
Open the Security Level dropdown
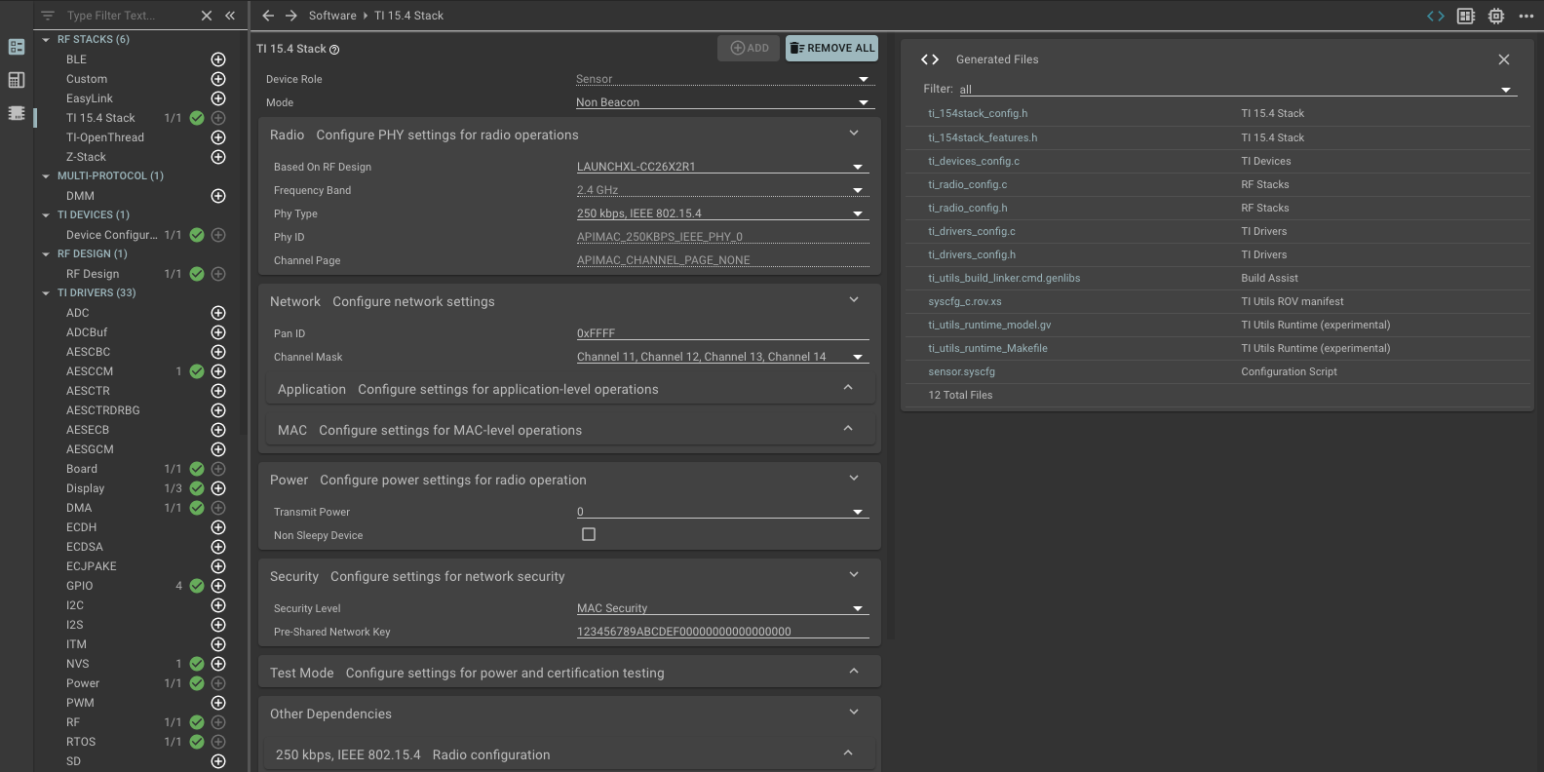pos(722,608)
